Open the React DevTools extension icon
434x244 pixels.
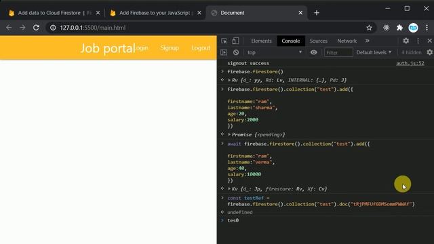386,28
